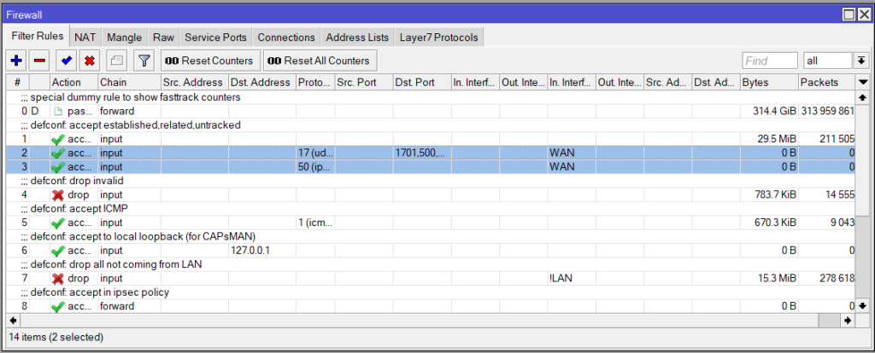Click inside the Find search field
The width and height of the screenshot is (875, 353).
tap(769, 61)
